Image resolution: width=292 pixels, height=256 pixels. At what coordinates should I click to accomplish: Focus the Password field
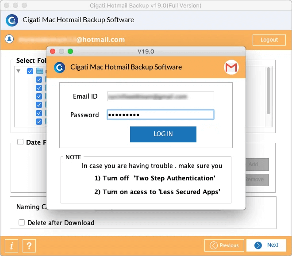(x=160, y=115)
